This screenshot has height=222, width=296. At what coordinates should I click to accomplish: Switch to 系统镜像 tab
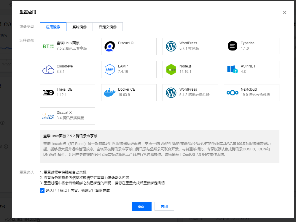tap(79, 27)
